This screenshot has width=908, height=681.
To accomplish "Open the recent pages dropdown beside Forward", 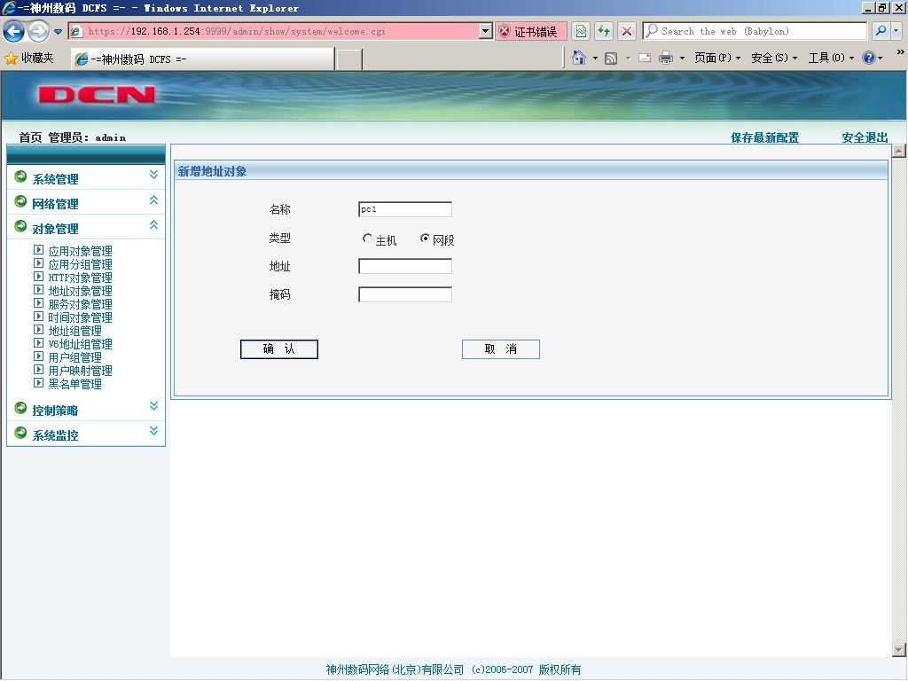I will tap(58, 32).
